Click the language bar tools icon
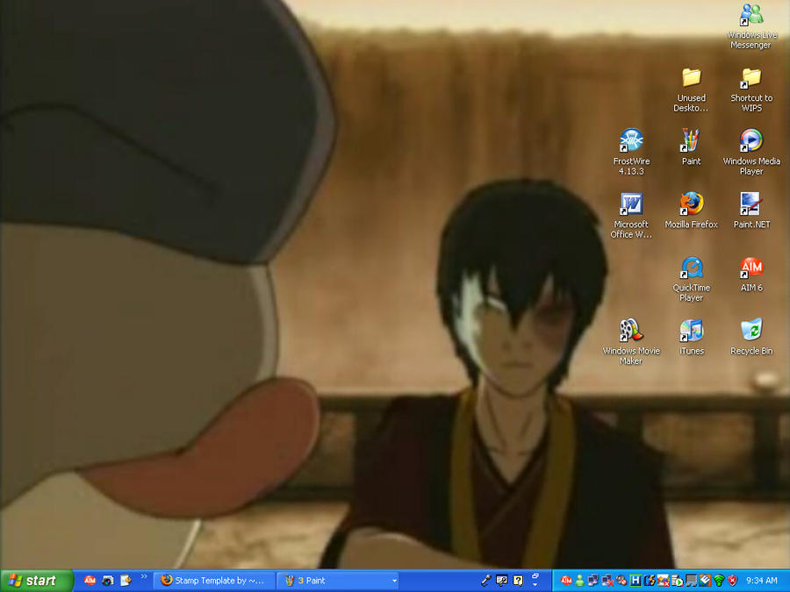The height and width of the screenshot is (592, 790). 502,581
